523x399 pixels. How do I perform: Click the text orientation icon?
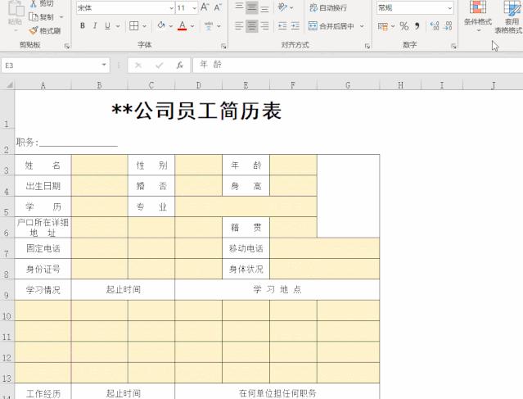(282, 7)
